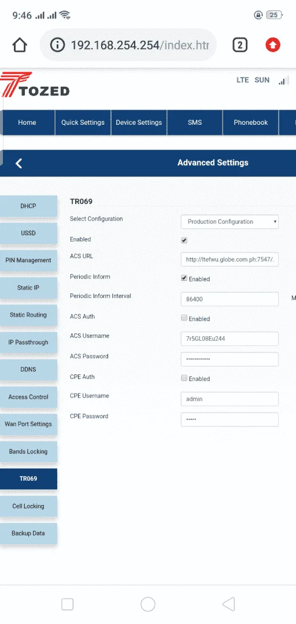Screen dimensions: 296x624
Task: Select USSD in the sidebar
Action: point(28,233)
